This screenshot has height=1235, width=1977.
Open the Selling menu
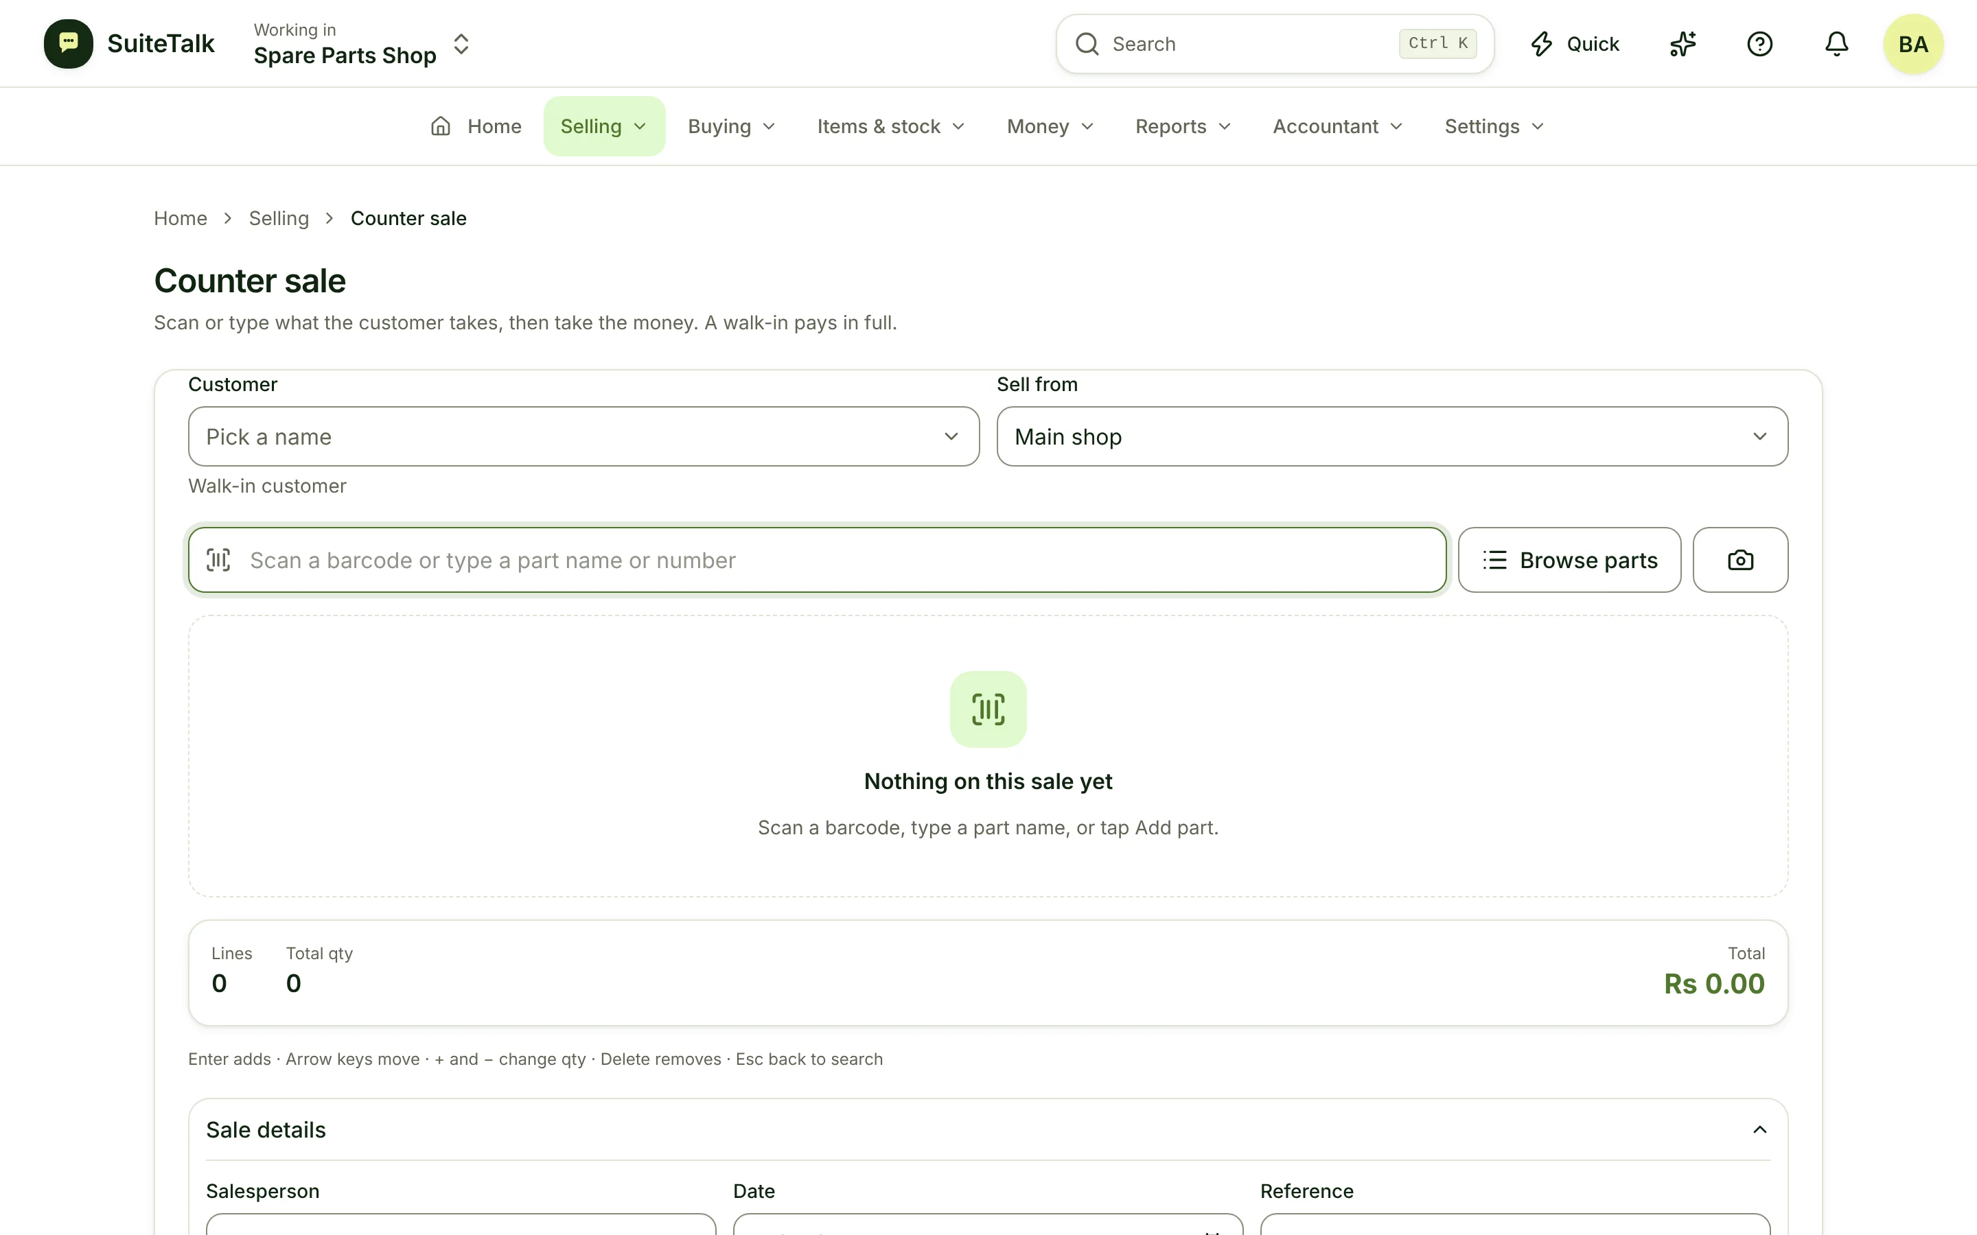(605, 127)
